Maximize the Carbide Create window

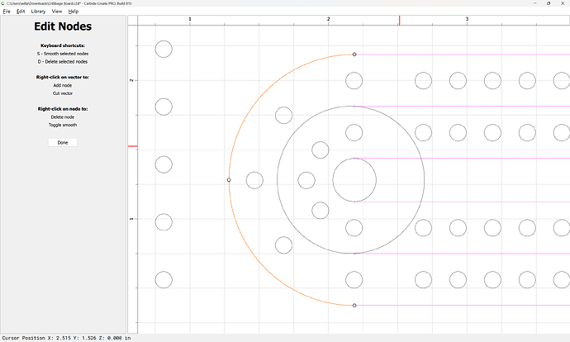coord(549,3)
